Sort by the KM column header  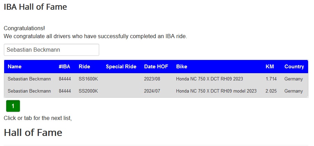270,67
